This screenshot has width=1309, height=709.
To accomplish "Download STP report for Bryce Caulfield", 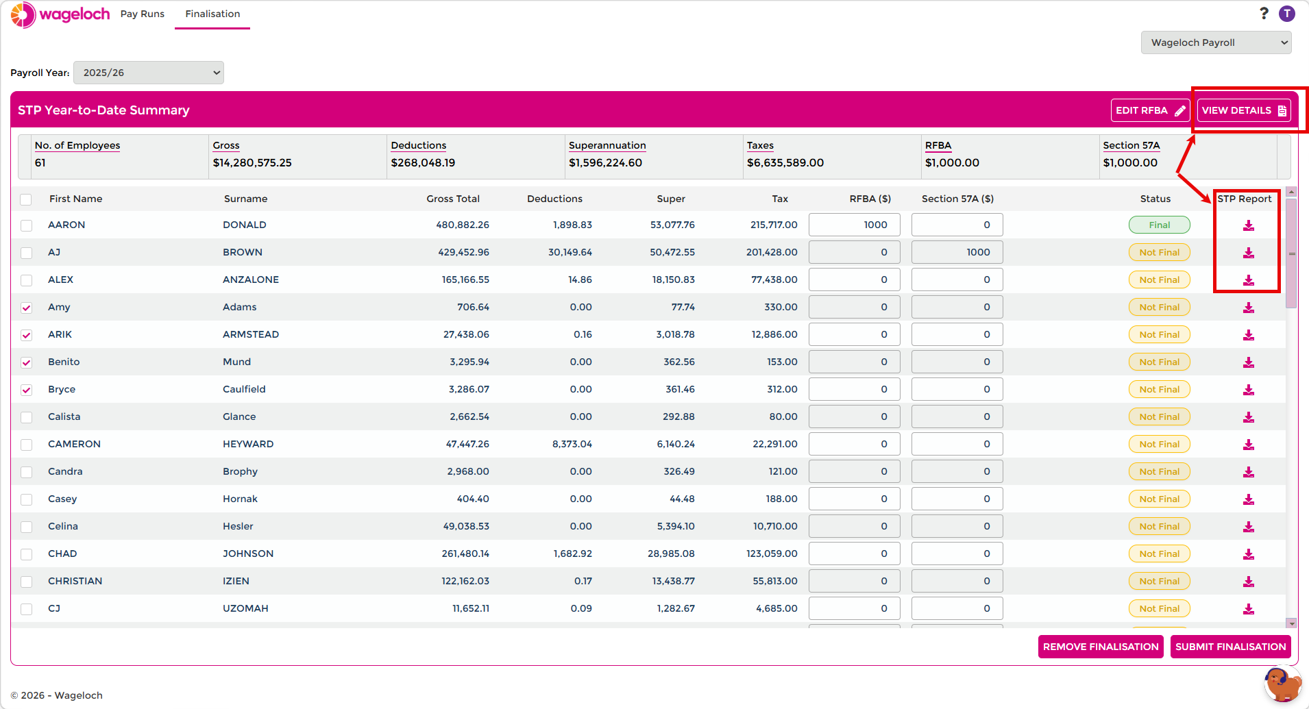I will click(1249, 390).
